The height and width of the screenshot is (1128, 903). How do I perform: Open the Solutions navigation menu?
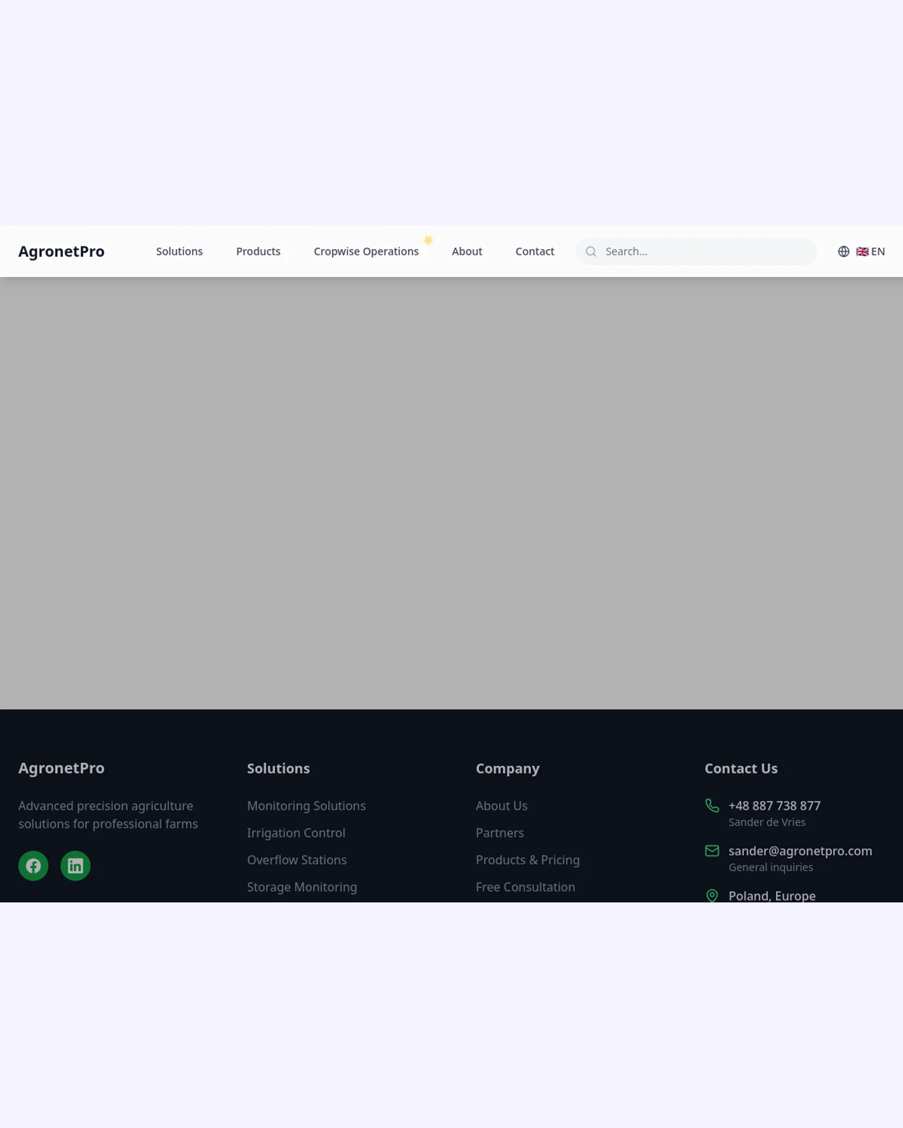[179, 252]
